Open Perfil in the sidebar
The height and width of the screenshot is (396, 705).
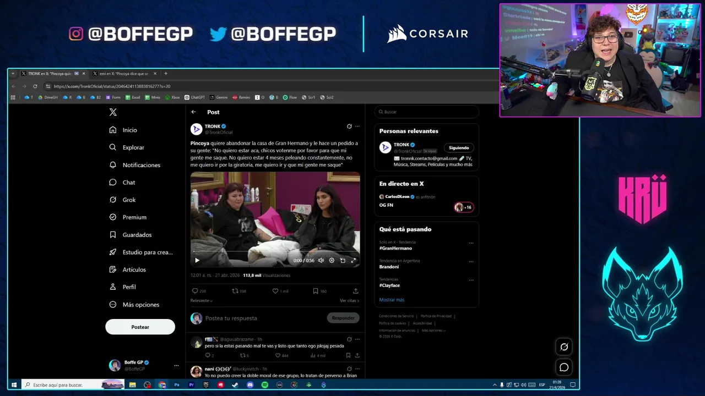pos(122,287)
